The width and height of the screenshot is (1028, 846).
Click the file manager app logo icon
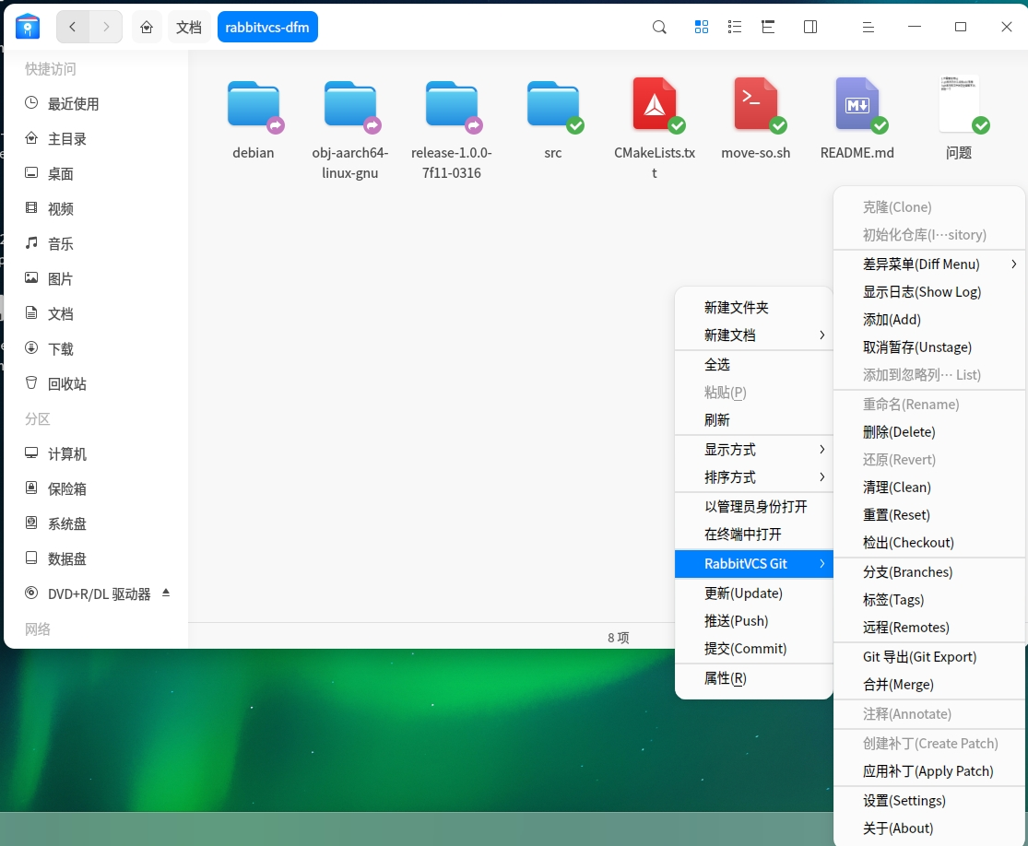pyautogui.click(x=28, y=26)
